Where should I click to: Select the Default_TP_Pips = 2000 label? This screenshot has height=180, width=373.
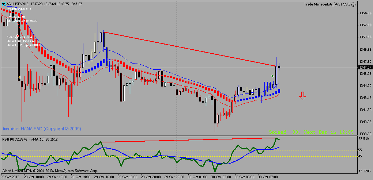tap(23, 45)
